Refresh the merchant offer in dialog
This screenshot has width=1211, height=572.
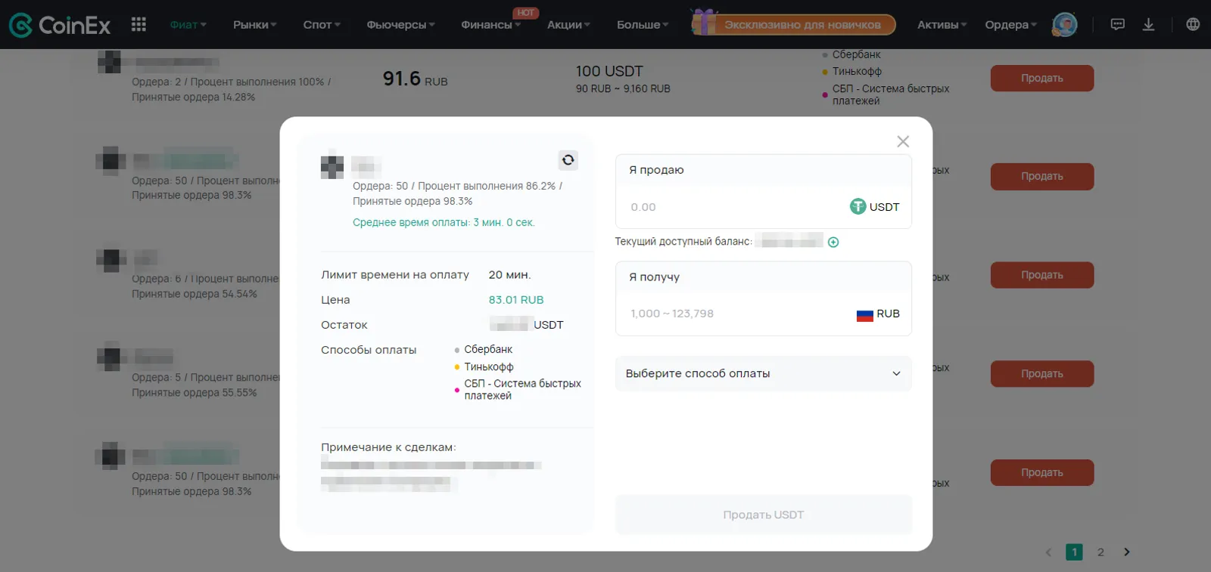point(568,160)
